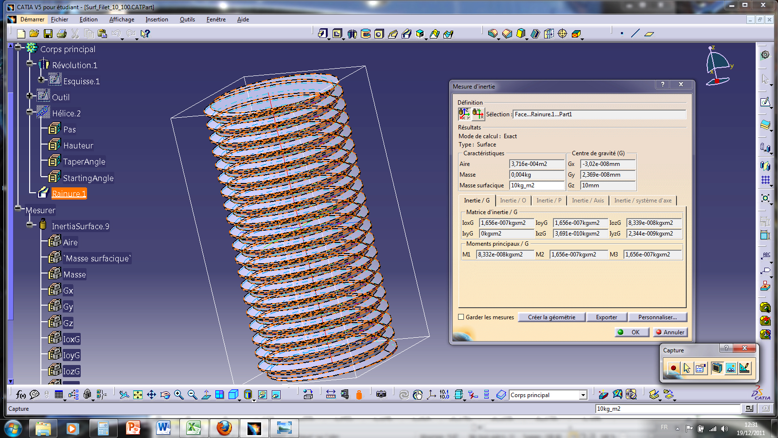Open the Outils menu
The width and height of the screenshot is (778, 438).
click(x=187, y=19)
